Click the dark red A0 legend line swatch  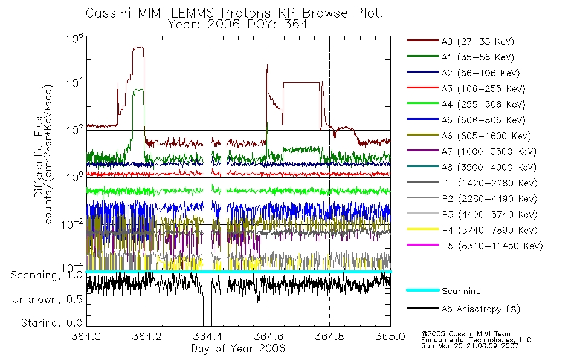pyautogui.click(x=422, y=41)
